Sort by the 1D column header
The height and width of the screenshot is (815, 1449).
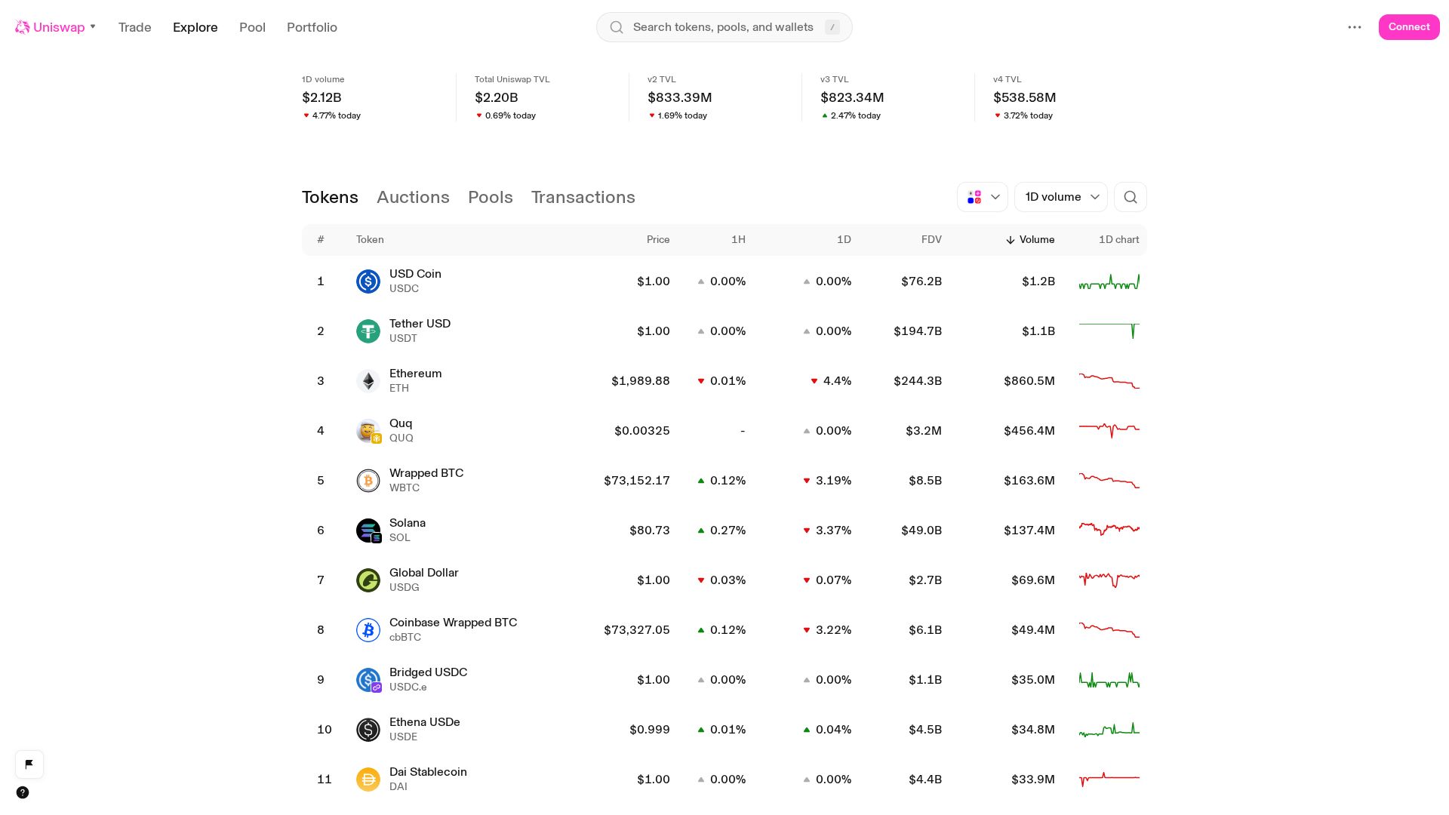click(x=844, y=240)
